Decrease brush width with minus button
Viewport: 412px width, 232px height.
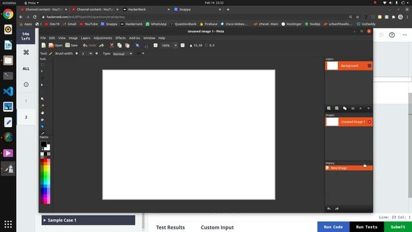coord(77,53)
